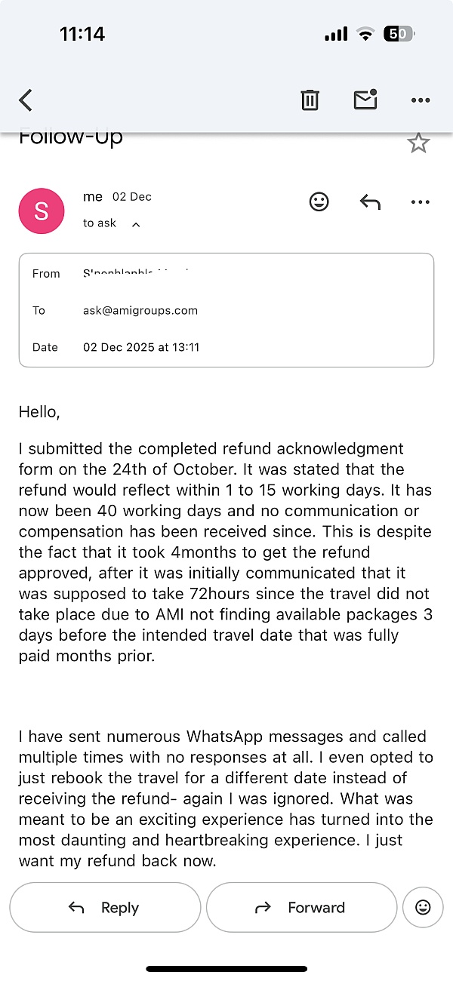This screenshot has height=981, width=453.
Task: Star the Follow-Up email
Action: click(418, 143)
